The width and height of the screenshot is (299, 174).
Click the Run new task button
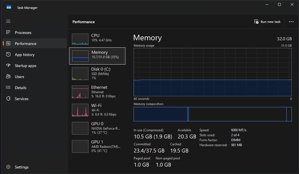(x=267, y=22)
